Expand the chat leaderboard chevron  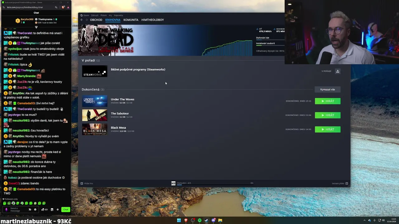pyautogui.click(x=36, y=27)
